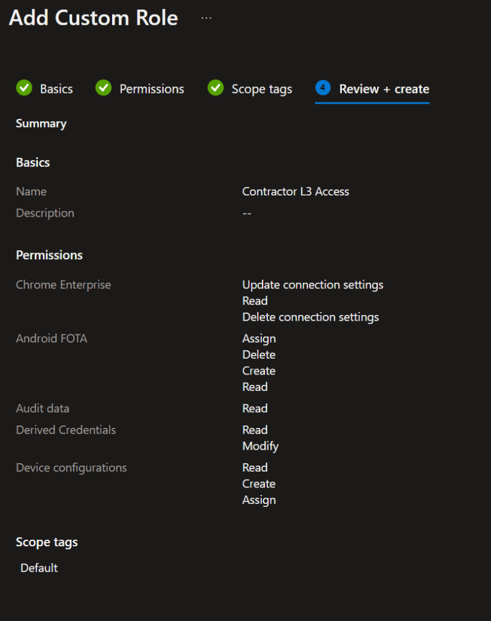Click the Modify permission under Derived Credentials
Image resolution: width=491 pixels, height=621 pixels.
point(260,446)
